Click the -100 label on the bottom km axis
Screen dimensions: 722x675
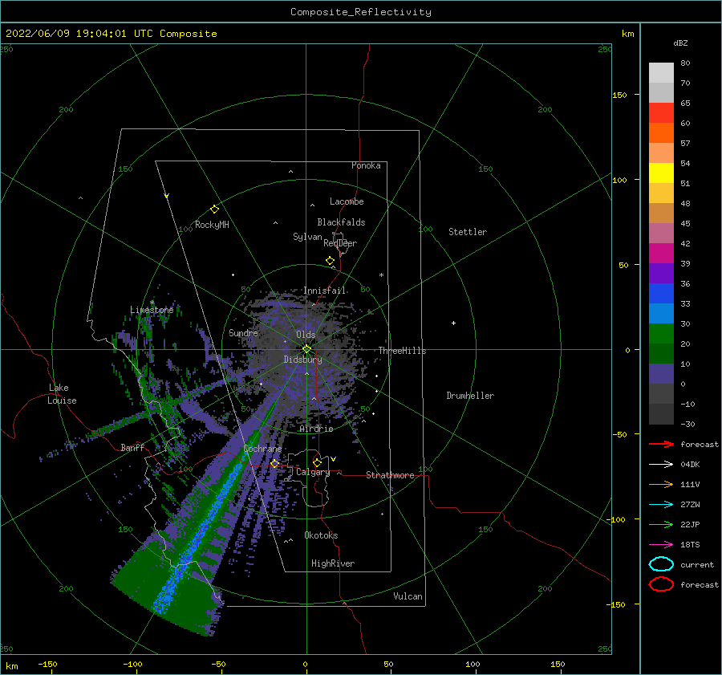tap(132, 665)
